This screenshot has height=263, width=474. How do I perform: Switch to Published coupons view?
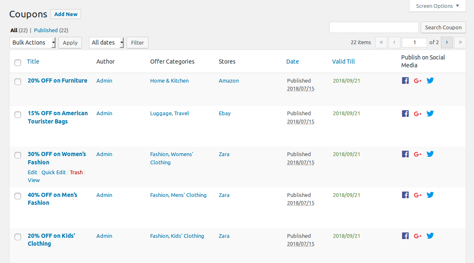point(45,30)
